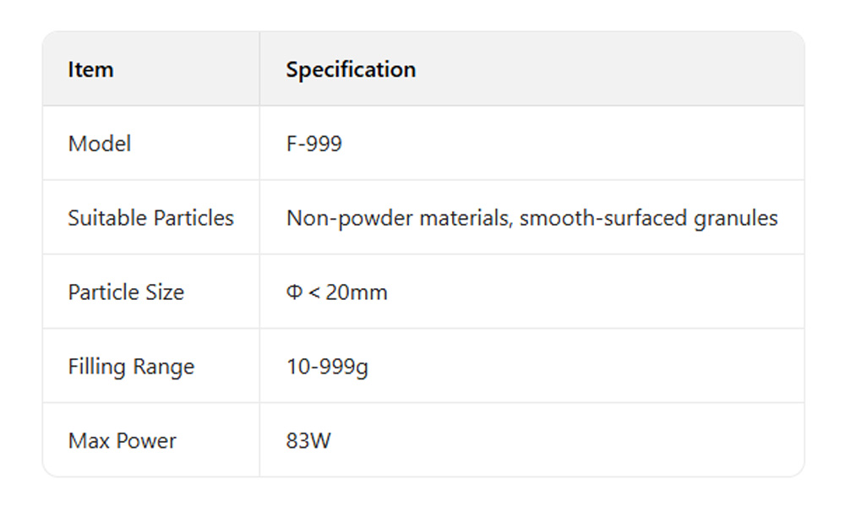The width and height of the screenshot is (845, 507).
Task: Click the "Max Power" row label
Action: [123, 441]
